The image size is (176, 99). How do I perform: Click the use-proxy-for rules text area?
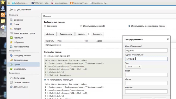pyautogui.click(x=83, y=68)
